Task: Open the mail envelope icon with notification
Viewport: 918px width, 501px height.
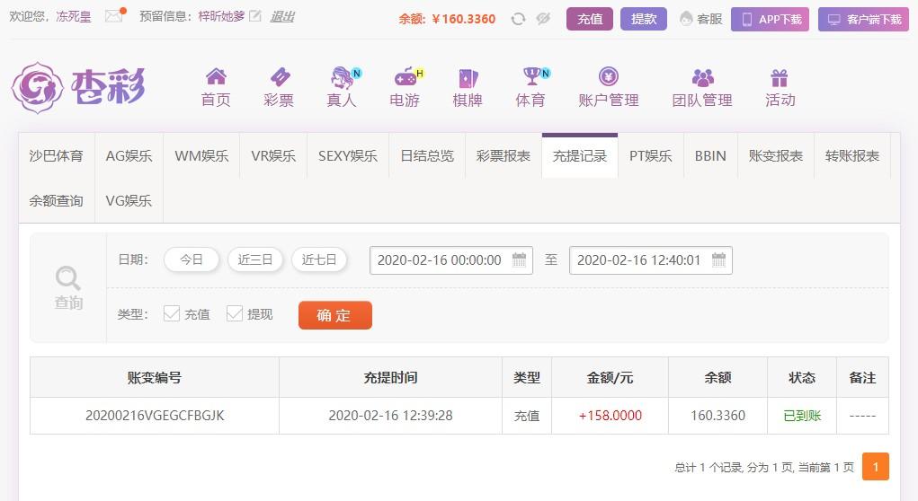Action: (x=115, y=16)
